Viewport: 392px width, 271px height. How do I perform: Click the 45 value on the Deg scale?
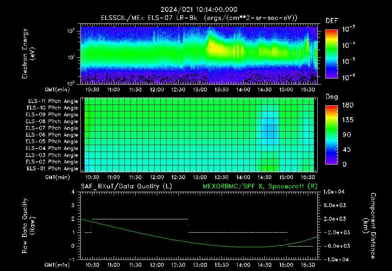tap(347, 150)
